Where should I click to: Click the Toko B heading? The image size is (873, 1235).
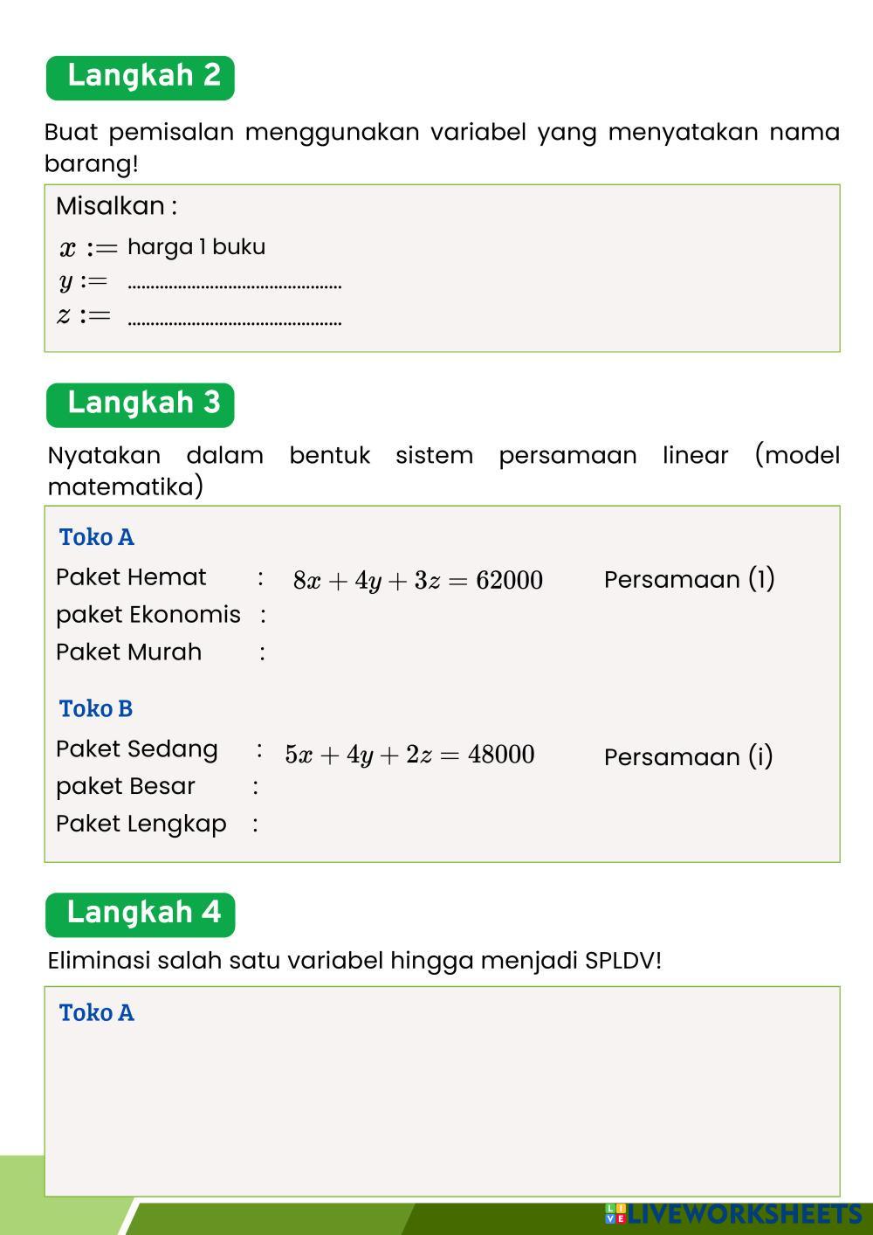point(96,708)
